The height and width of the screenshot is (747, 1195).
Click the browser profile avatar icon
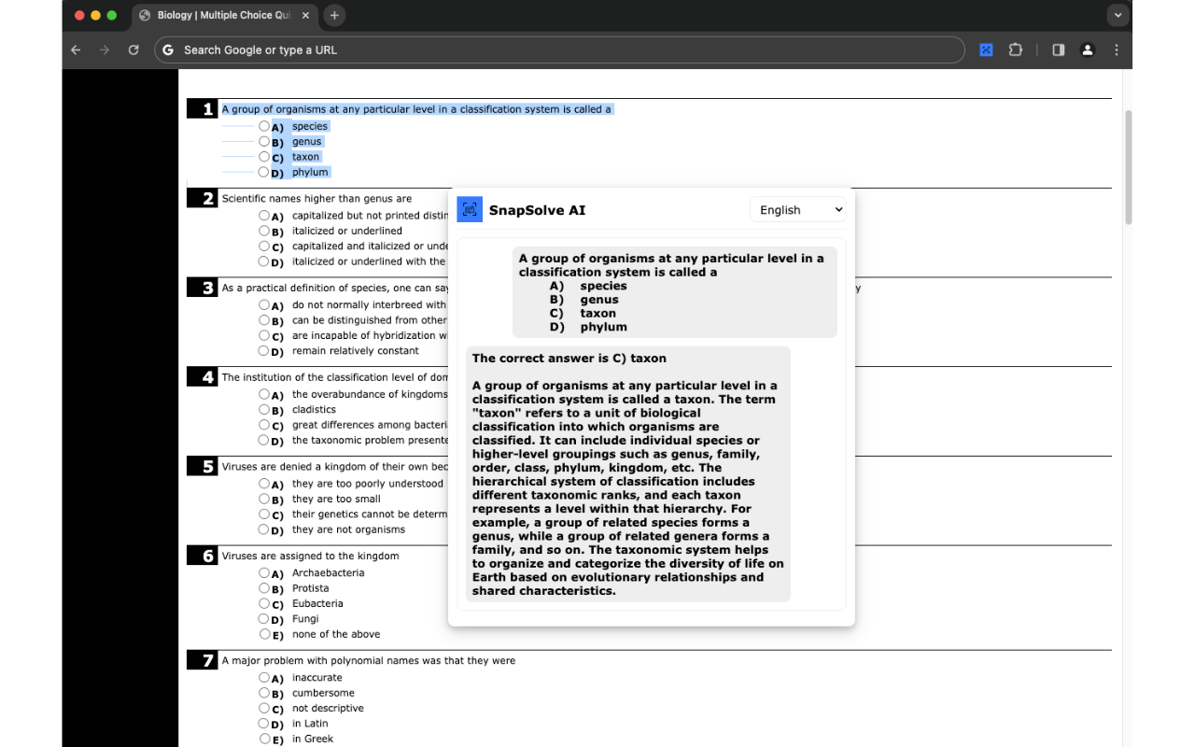1087,49
